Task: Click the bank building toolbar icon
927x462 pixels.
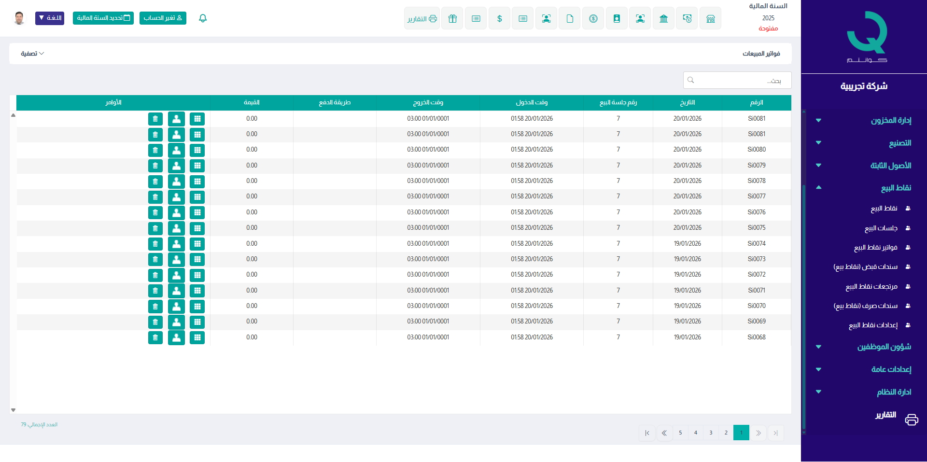Action: (663, 19)
